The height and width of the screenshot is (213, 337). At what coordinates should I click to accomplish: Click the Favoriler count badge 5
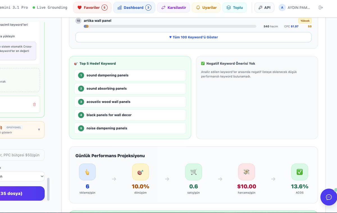point(104,8)
